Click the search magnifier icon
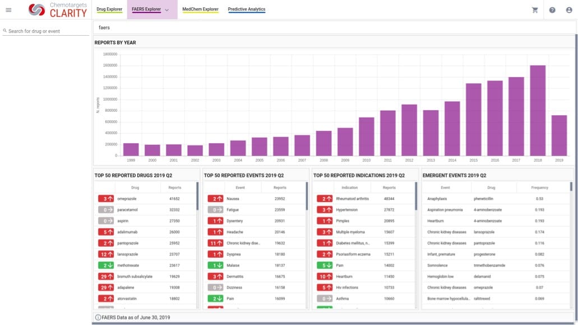Screen dimensions: 578x325 point(5,31)
